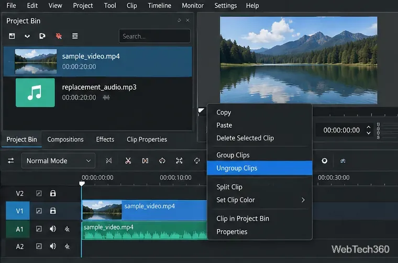Select the replacement_audio.mp3 music note thumbnail
The width and height of the screenshot is (398, 263).
pyautogui.click(x=35, y=92)
